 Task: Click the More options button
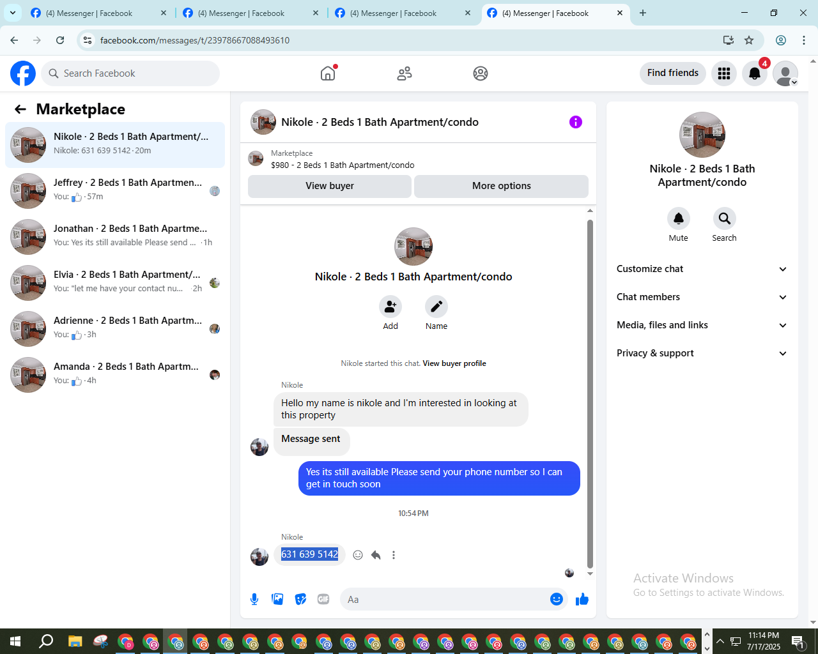[502, 186]
